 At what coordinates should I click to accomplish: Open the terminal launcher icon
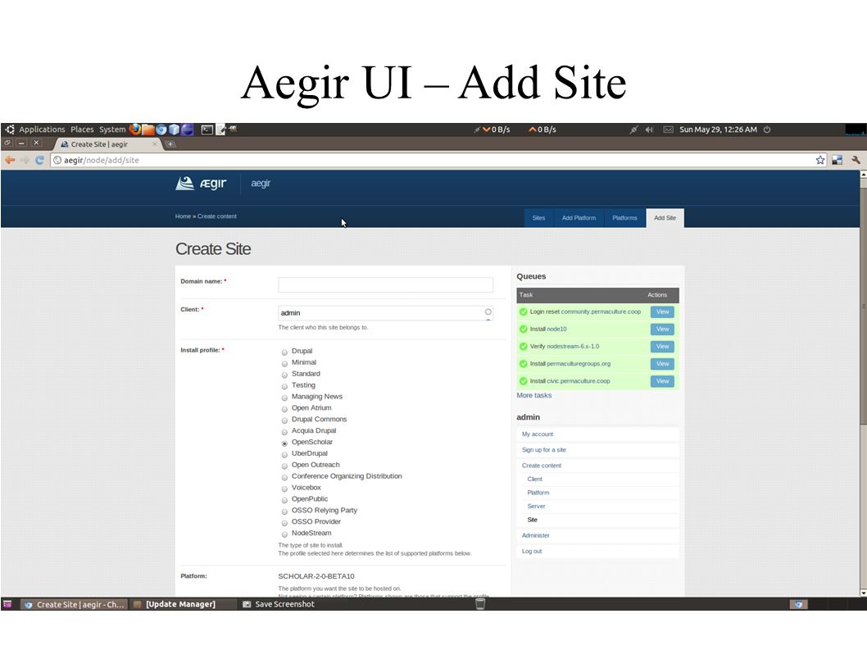[207, 130]
